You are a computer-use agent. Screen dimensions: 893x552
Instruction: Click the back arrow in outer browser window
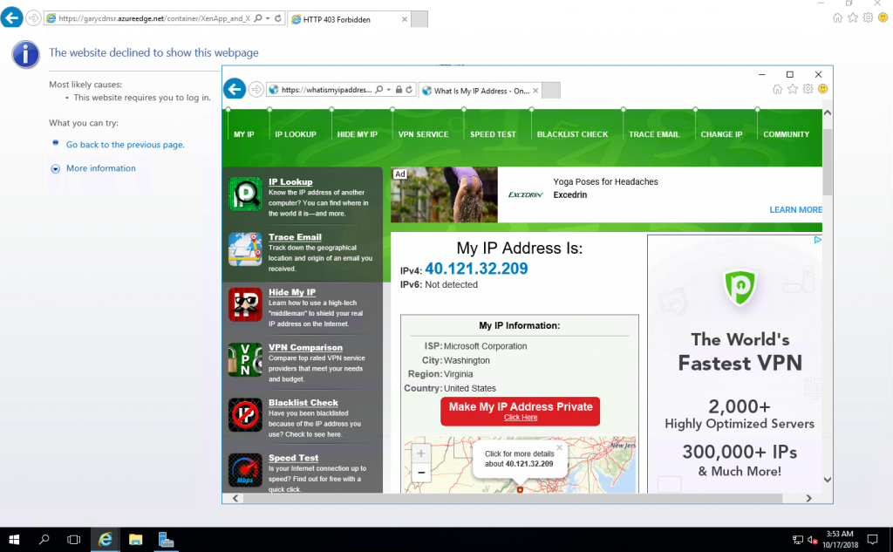(11, 17)
